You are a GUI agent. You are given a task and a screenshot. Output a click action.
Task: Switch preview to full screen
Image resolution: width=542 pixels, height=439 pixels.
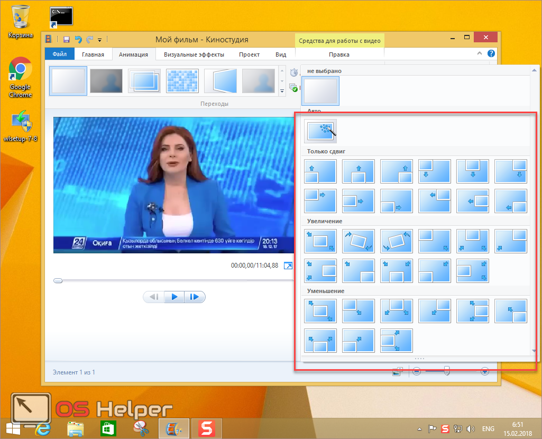pos(288,266)
